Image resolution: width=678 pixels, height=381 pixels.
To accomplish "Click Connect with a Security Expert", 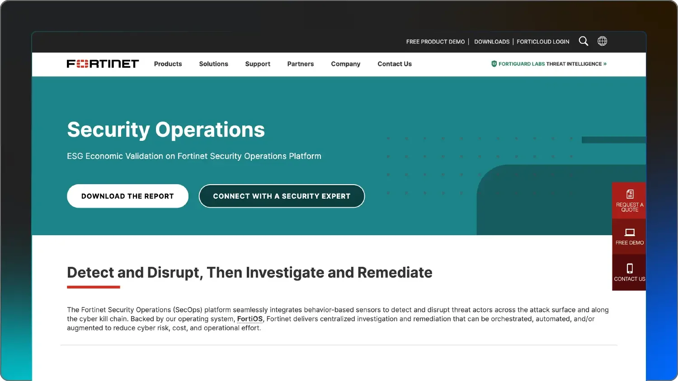I will click(x=281, y=196).
